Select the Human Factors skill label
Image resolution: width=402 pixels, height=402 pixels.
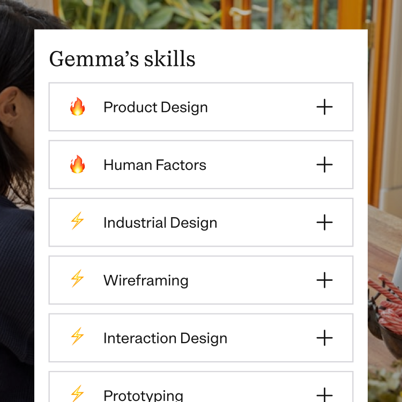[155, 165]
